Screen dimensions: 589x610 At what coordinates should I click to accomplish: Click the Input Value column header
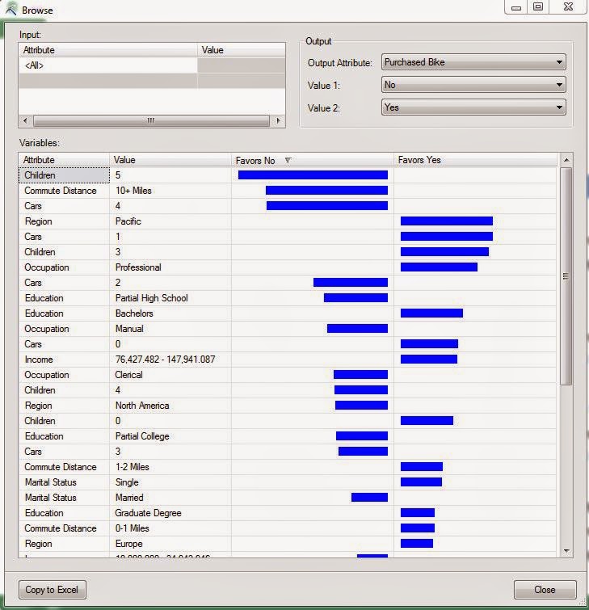pos(242,50)
